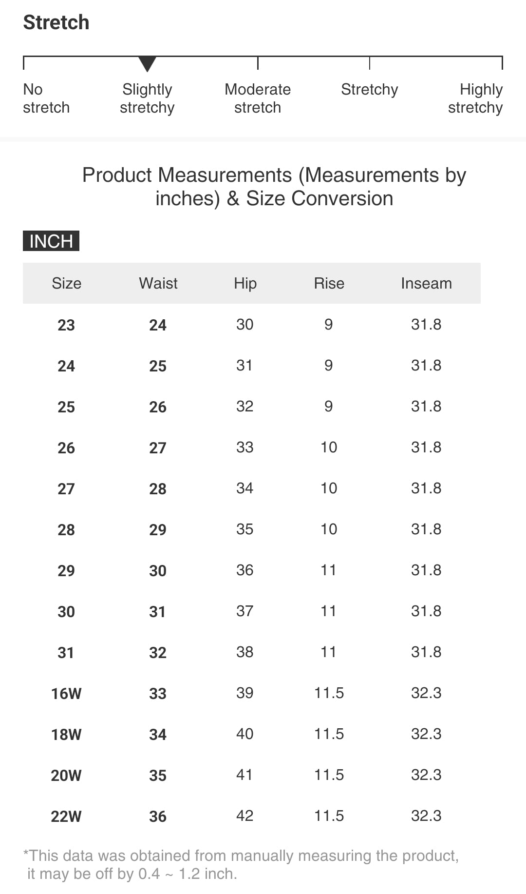526x894 pixels.
Task: Click the "Slightly stretchy" label text
Action: pyautogui.click(x=147, y=98)
